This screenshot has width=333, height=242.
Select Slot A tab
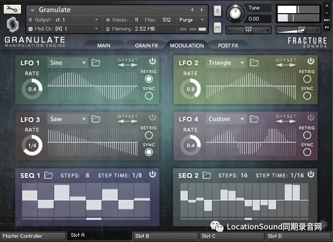click(x=99, y=235)
